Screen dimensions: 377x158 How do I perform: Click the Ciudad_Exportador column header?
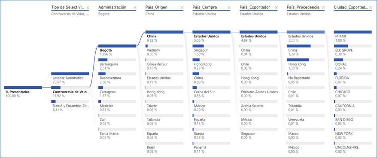351,7
